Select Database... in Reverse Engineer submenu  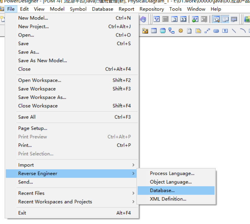[x=176, y=191]
